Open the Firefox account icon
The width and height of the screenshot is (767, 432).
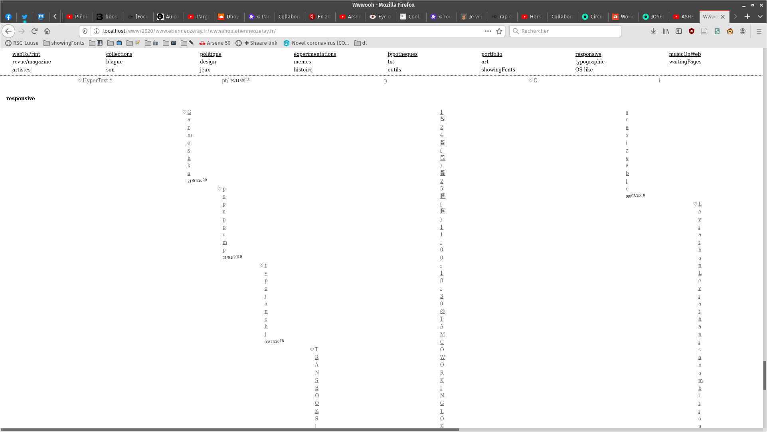[743, 31]
